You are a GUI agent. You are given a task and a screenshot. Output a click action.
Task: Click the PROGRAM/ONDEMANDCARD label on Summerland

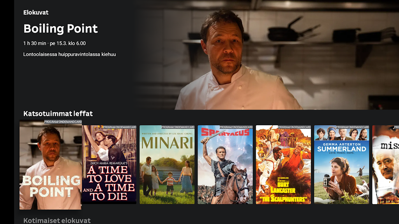click(x=352, y=127)
